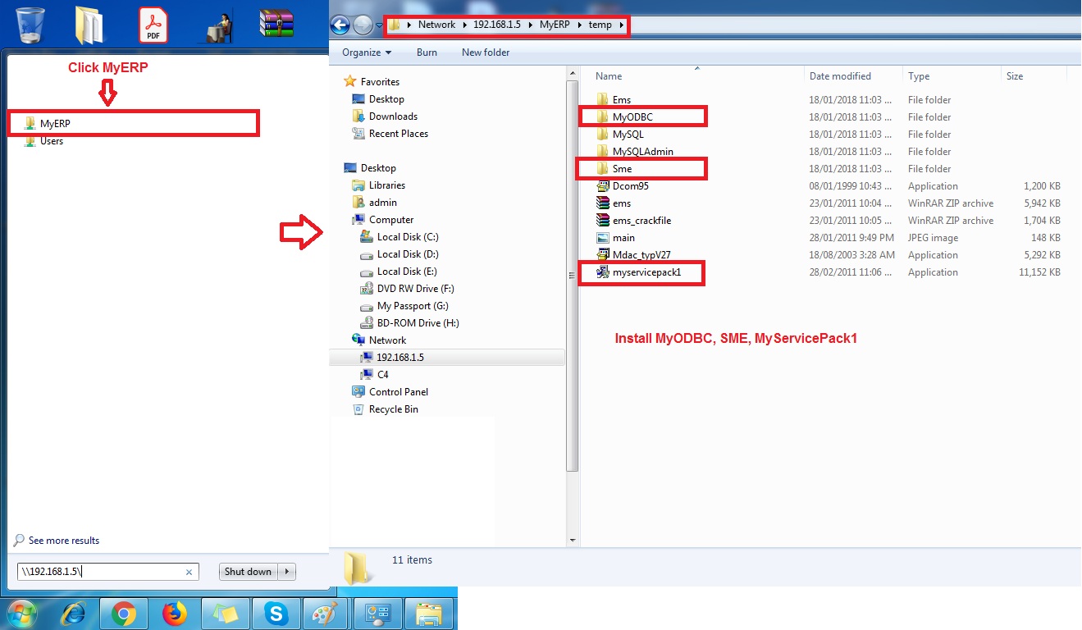The width and height of the screenshot is (1082, 630).
Task: Open the Recycle Bin desktop icon
Action: (30, 24)
